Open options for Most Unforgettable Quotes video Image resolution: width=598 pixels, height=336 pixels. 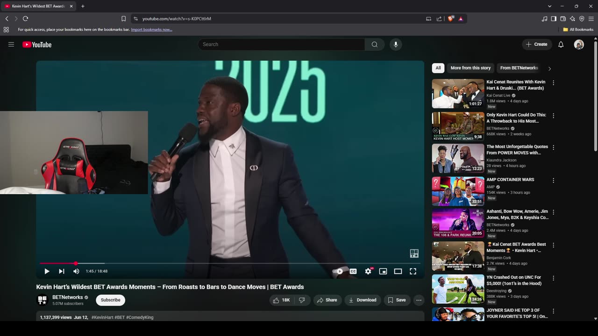pos(554,147)
